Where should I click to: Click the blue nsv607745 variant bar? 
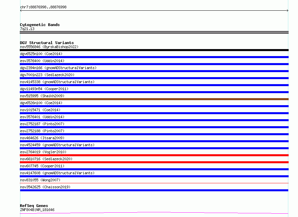click(x=154, y=169)
